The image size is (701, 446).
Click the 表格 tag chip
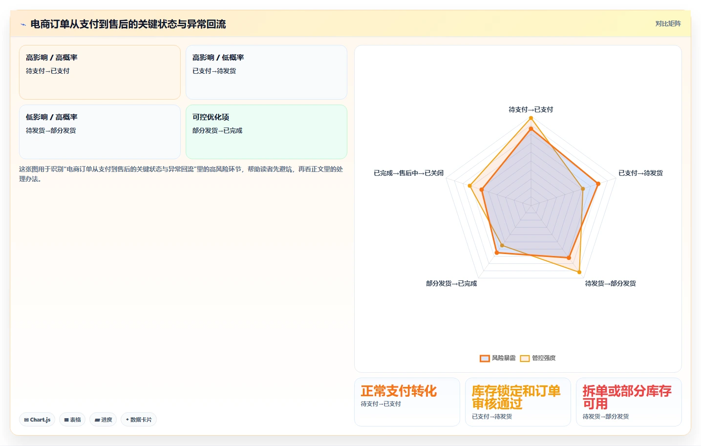72,420
